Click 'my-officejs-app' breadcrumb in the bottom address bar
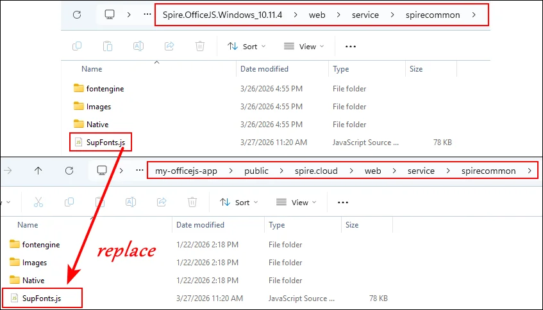This screenshot has height=310, width=543. (x=181, y=171)
